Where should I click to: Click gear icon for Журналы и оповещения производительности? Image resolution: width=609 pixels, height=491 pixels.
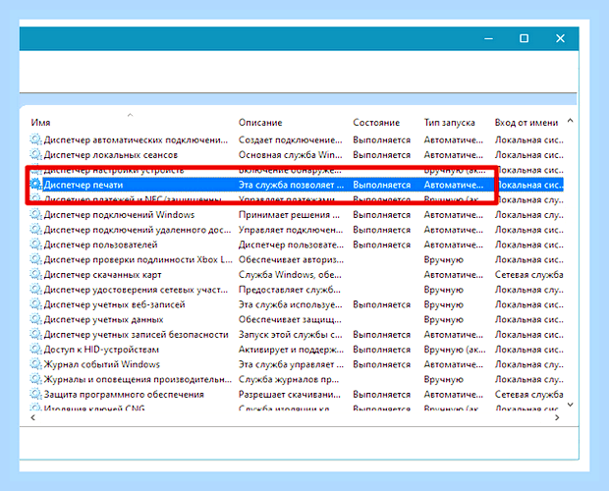35,379
